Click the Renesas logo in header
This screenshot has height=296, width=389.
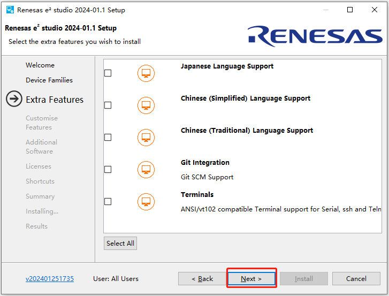click(315, 36)
